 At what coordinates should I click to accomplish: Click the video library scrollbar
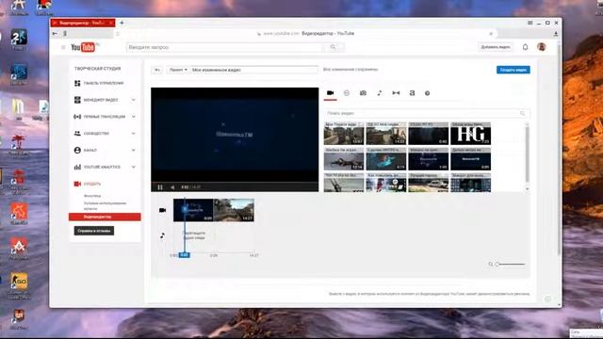pos(527,155)
